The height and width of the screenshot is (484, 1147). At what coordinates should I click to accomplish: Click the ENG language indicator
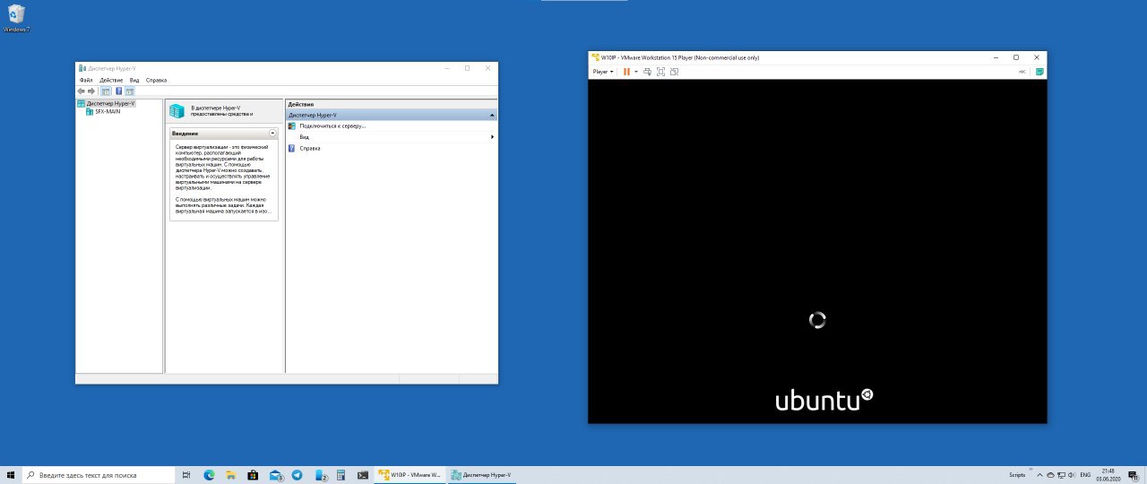pos(1085,474)
